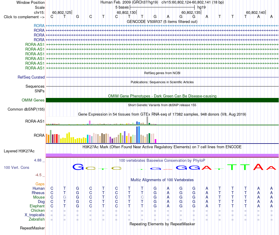Image resolution: width=279 pixels, height=235 pixels.
Task: Click the -4.5 PhyloP lower scale value
Action: (38, 175)
